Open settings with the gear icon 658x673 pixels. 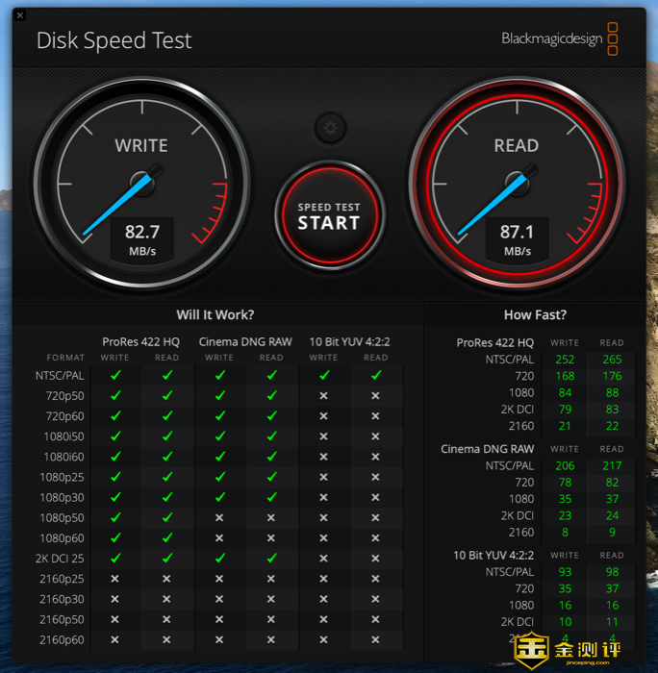pos(330,127)
